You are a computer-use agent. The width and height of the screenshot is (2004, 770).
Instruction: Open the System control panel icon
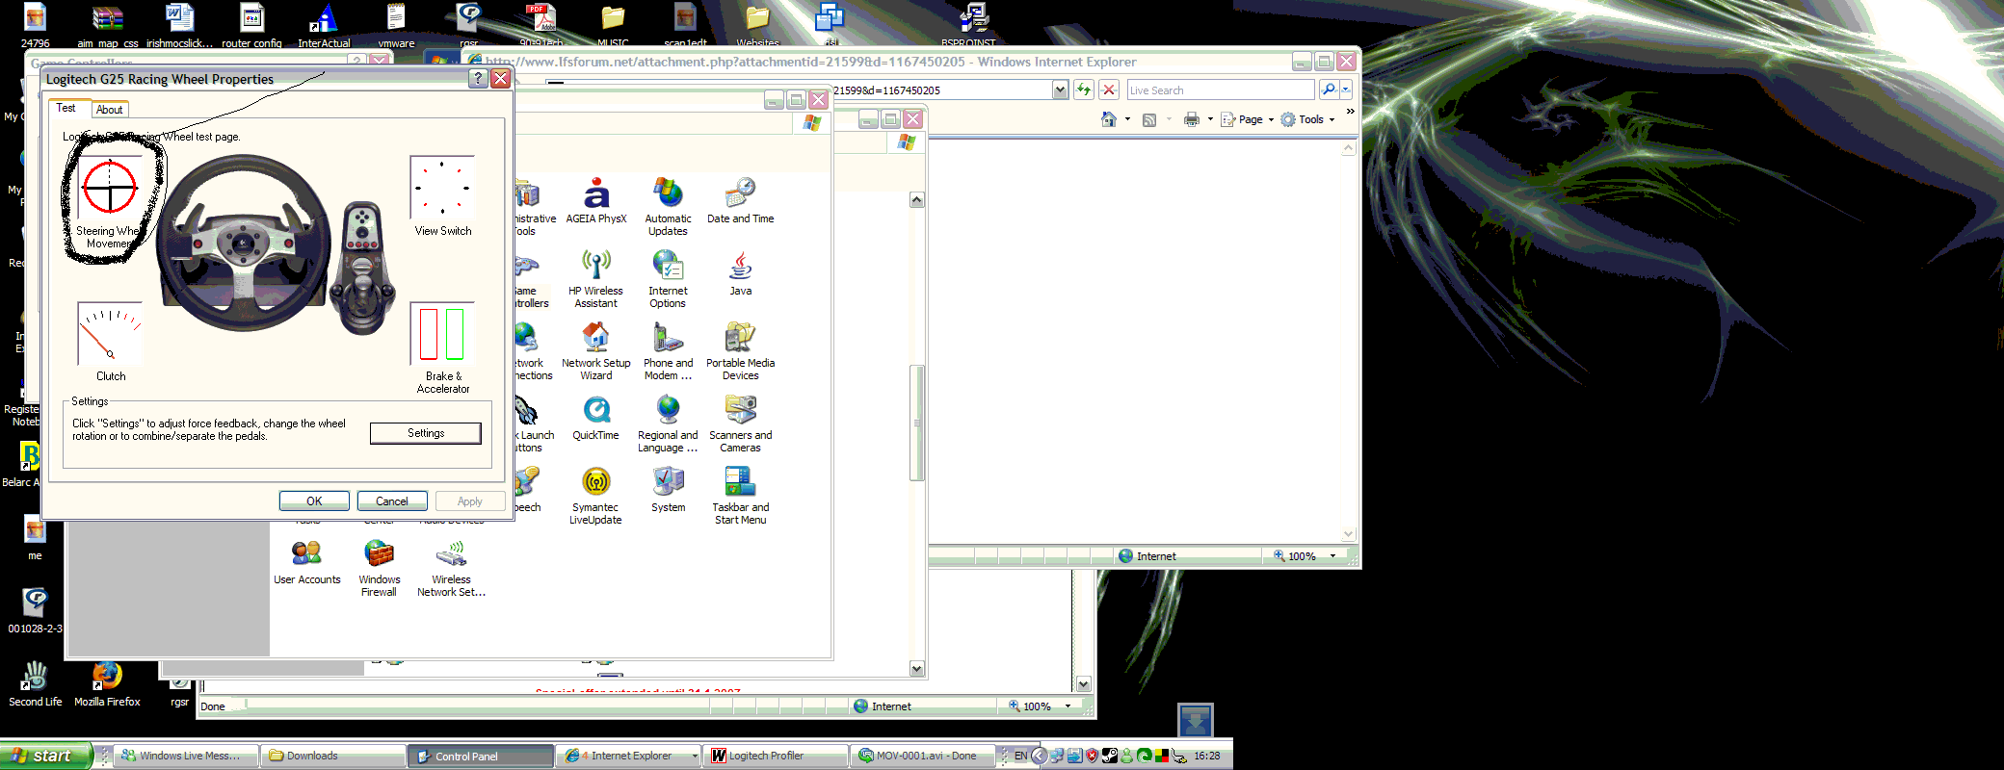tap(668, 489)
